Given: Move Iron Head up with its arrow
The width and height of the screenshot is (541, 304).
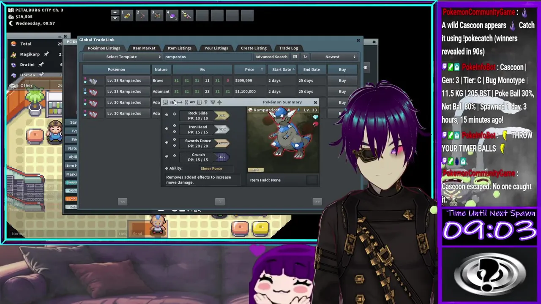Looking at the screenshot, I should (x=175, y=125).
